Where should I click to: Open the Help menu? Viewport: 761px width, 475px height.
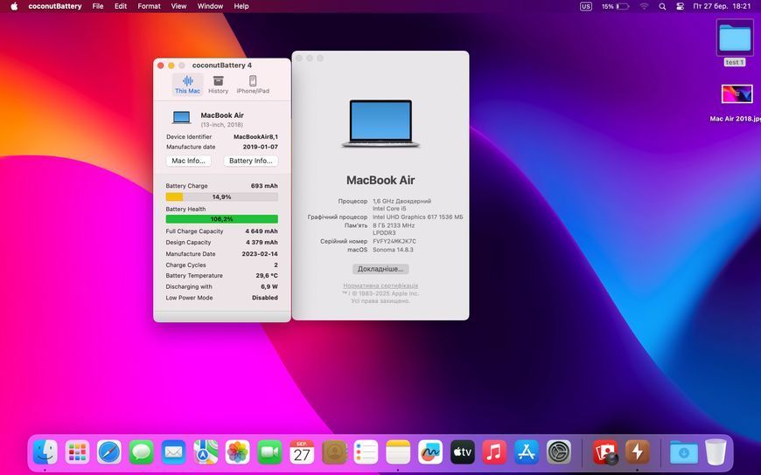click(241, 6)
